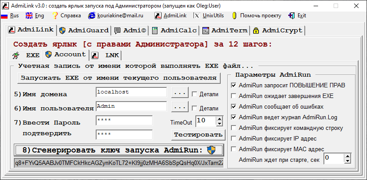The height and width of the screenshot is (180, 367).
Task: Click the user name field containing Admin
Action: 131,106
